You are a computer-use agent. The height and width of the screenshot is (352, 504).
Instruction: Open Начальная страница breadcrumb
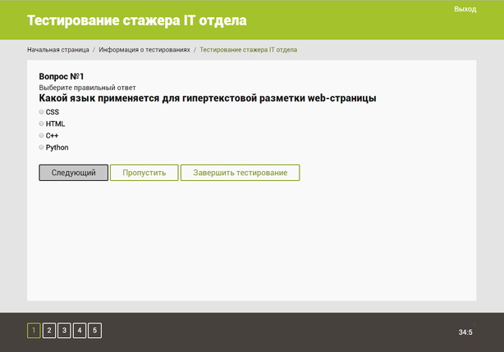pos(57,50)
